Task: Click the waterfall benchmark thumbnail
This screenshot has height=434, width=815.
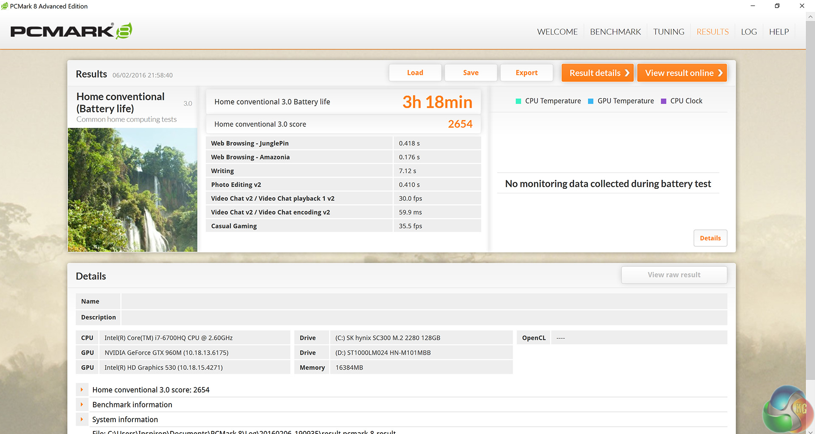Action: coord(132,190)
